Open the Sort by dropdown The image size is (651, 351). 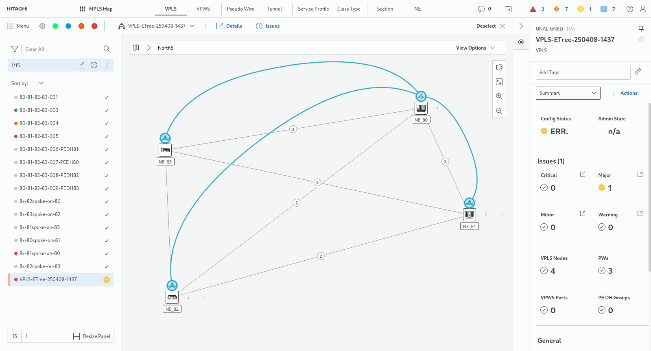click(41, 83)
